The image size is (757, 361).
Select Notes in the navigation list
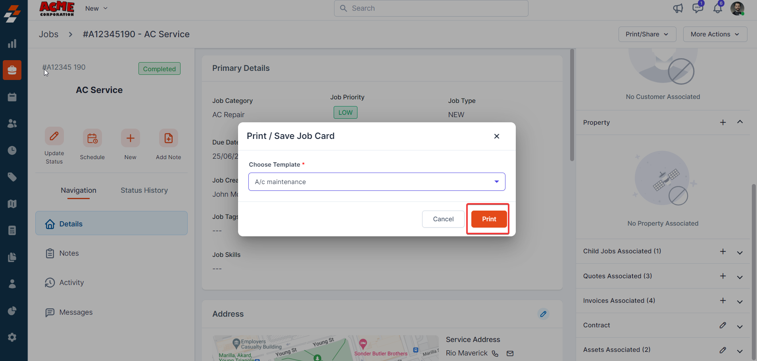pyautogui.click(x=69, y=253)
